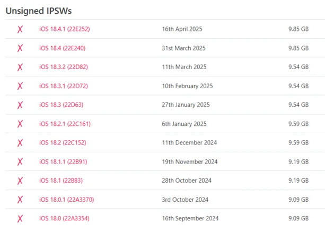This screenshot has width=325, height=232.
Task: Open the iOS 18.4 (22E240) firmware link
Action: pyautogui.click(x=62, y=48)
